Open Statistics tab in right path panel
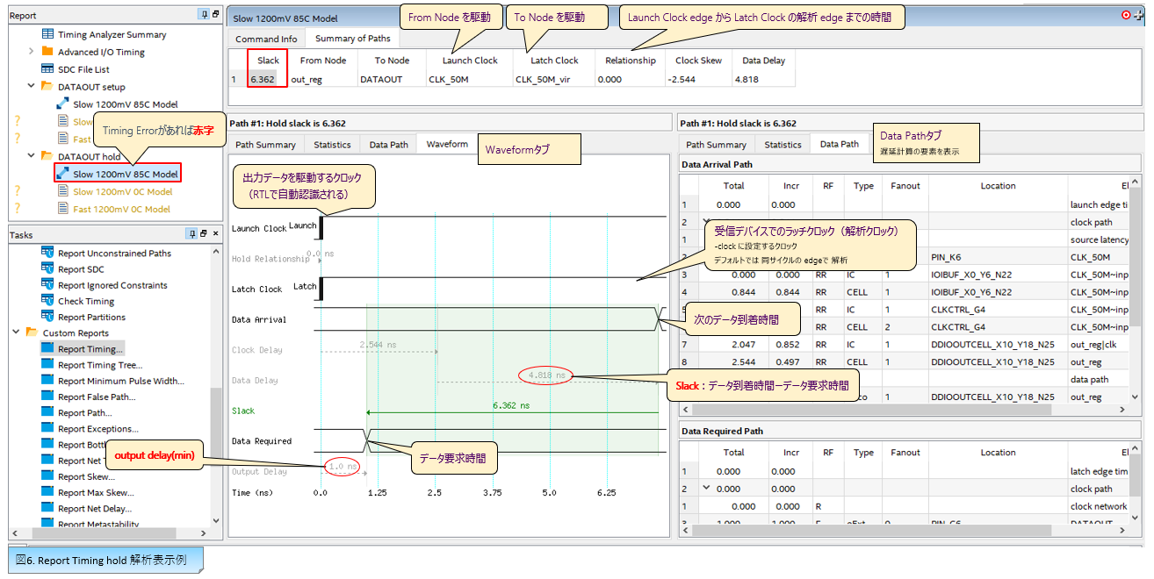Screen dimensions: 1154x579 [783, 145]
